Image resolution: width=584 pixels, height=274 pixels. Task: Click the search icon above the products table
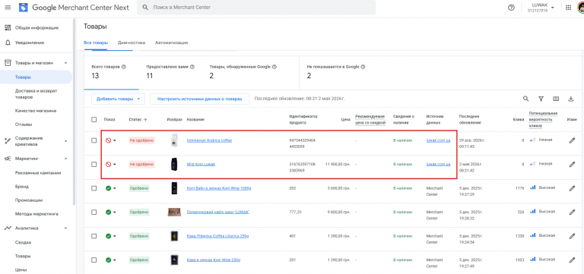coord(525,99)
